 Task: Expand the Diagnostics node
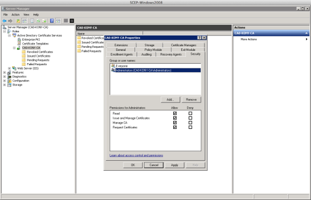4,77
